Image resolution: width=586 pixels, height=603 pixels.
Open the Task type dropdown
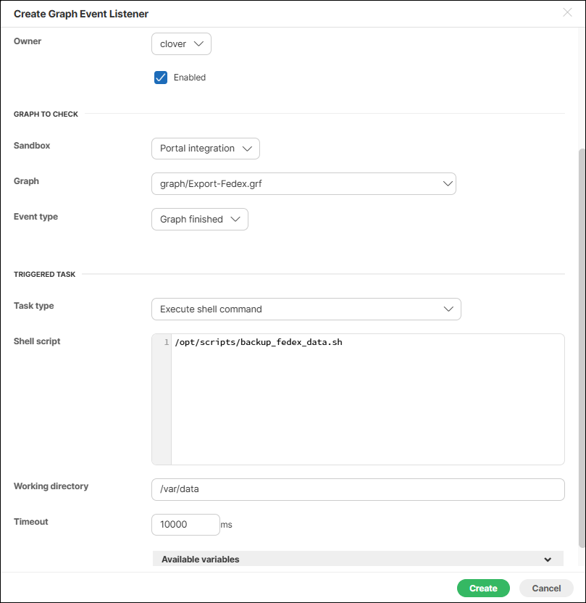[x=306, y=309]
